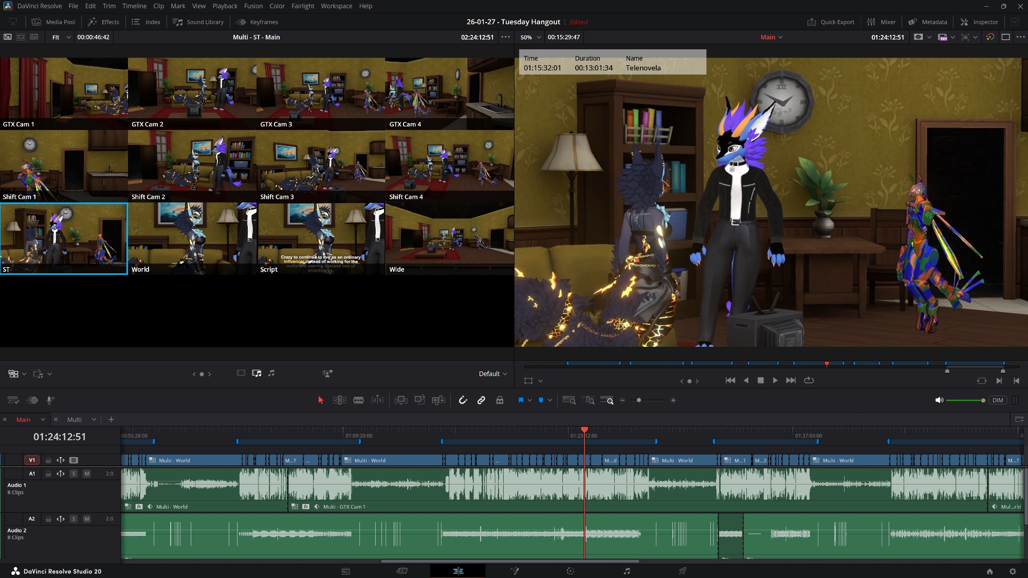Click the Trim edit mode icon
The width and height of the screenshot is (1028, 578).
(x=339, y=400)
